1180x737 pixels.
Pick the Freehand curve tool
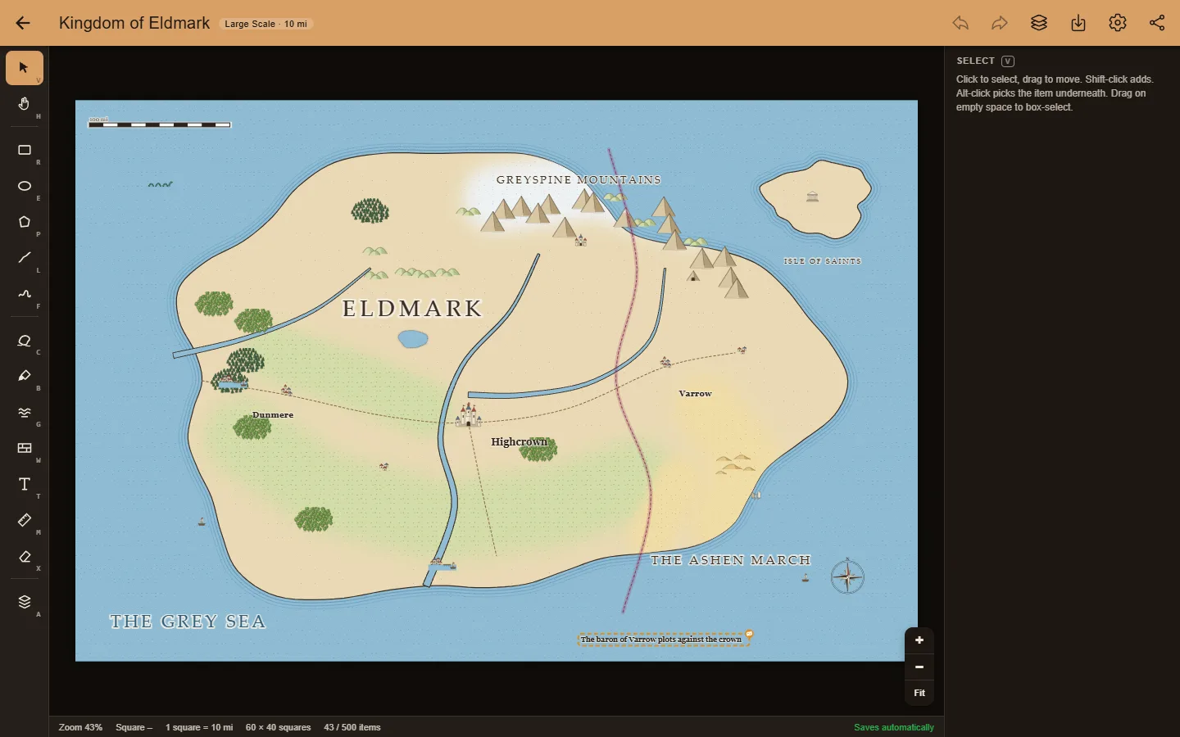(x=25, y=294)
